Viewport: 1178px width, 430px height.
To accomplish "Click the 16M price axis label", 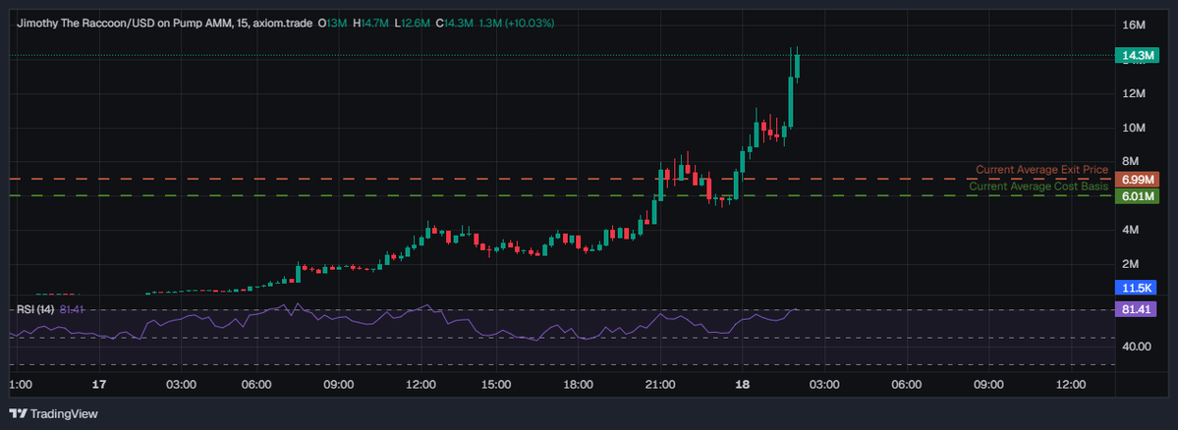I will pyautogui.click(x=1133, y=25).
